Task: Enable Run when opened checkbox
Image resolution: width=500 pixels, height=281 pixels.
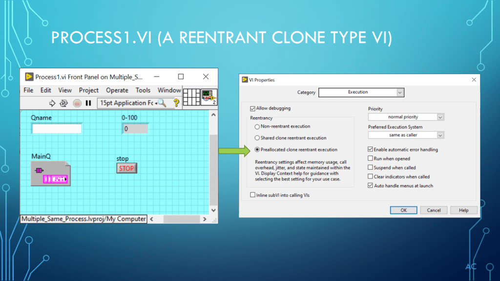Action: tap(370, 159)
